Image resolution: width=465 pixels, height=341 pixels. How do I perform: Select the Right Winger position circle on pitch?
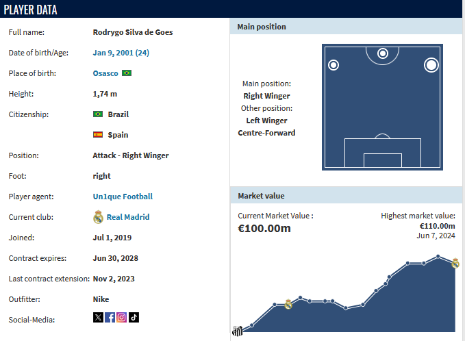point(431,65)
